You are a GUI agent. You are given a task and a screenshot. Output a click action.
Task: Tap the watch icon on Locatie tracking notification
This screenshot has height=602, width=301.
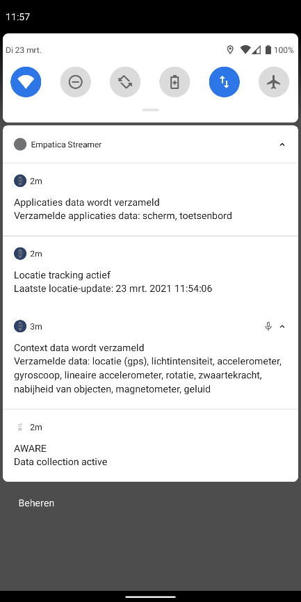20,254
